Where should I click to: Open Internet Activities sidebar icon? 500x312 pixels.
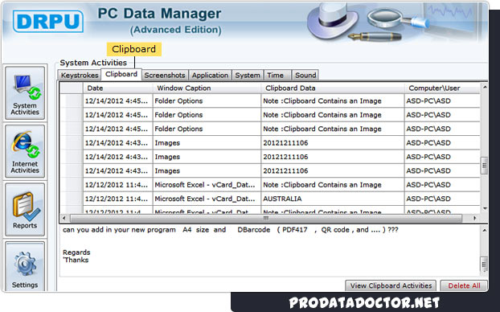pos(25,151)
